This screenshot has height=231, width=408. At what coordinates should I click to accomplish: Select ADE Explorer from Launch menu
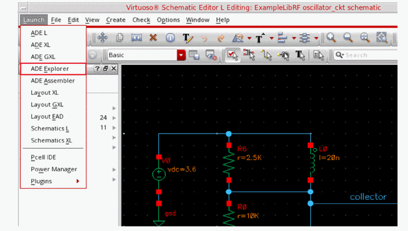(x=50, y=69)
